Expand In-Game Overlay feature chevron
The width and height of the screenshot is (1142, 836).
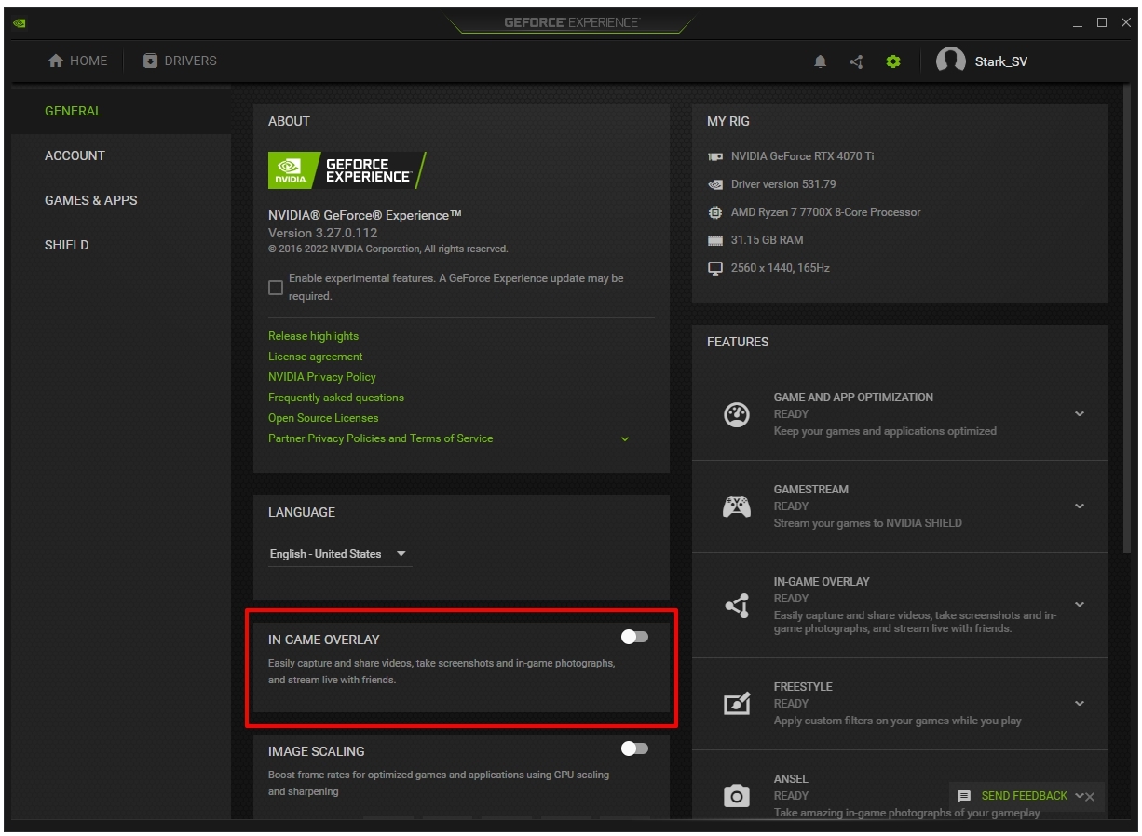(x=1080, y=605)
